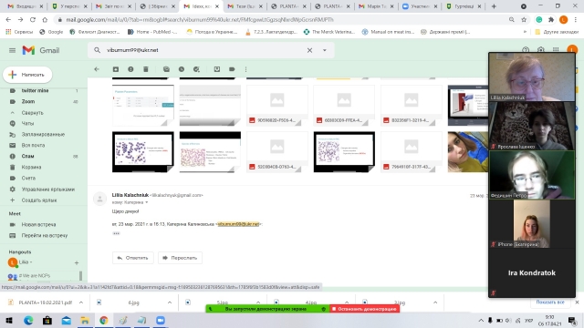The height and width of the screenshot is (328, 584).
Task: Open a new Chrome tab
Action: pyautogui.click(x=494, y=6)
